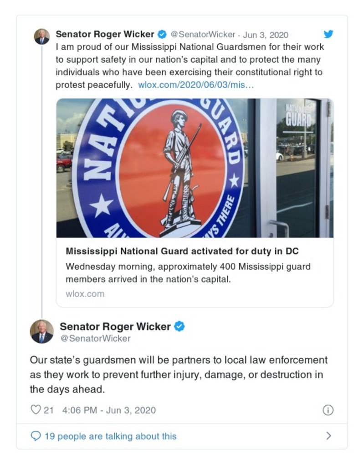Click the National Guard emblem image preview
Image resolution: width=364 pixels, height=466 pixels.
(195, 168)
